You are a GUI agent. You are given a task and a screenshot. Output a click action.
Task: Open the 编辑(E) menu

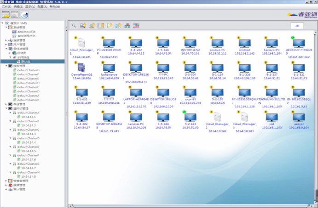pos(18,7)
